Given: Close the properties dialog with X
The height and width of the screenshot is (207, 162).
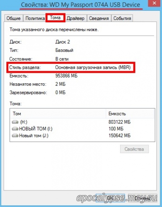Looking at the screenshot, I should pos(155,3).
